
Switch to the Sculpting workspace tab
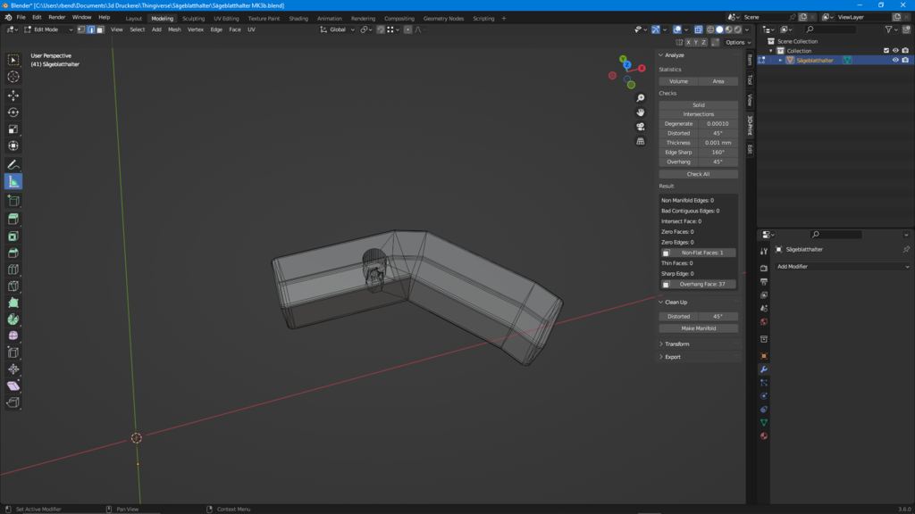click(193, 18)
